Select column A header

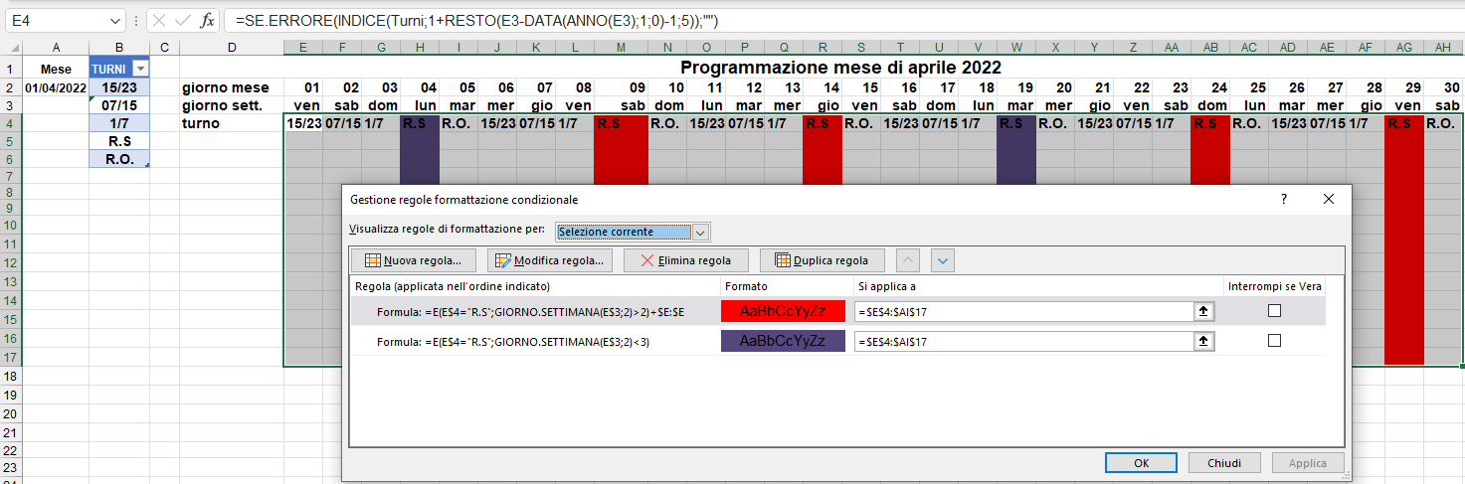56,48
